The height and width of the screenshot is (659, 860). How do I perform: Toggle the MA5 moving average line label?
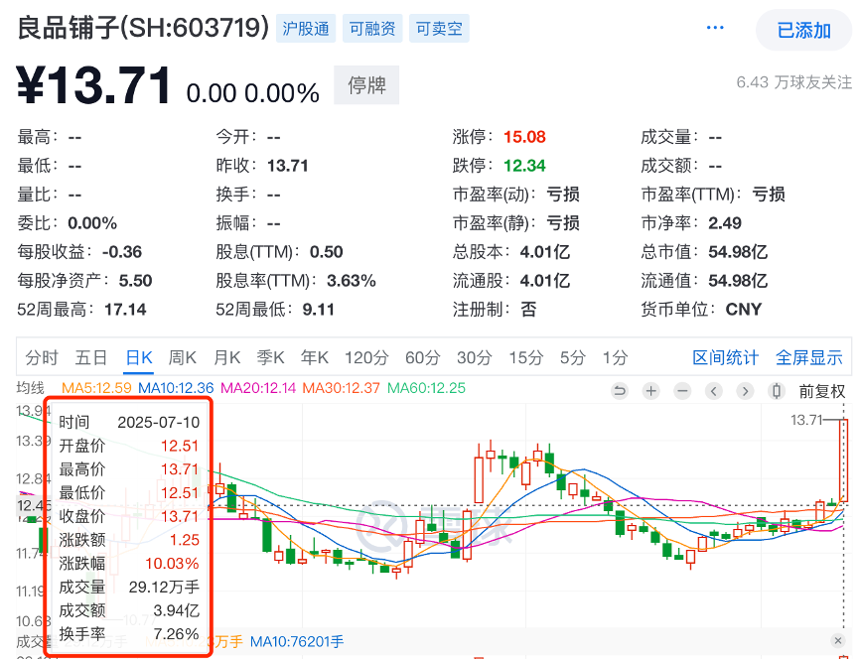[x=97, y=388]
